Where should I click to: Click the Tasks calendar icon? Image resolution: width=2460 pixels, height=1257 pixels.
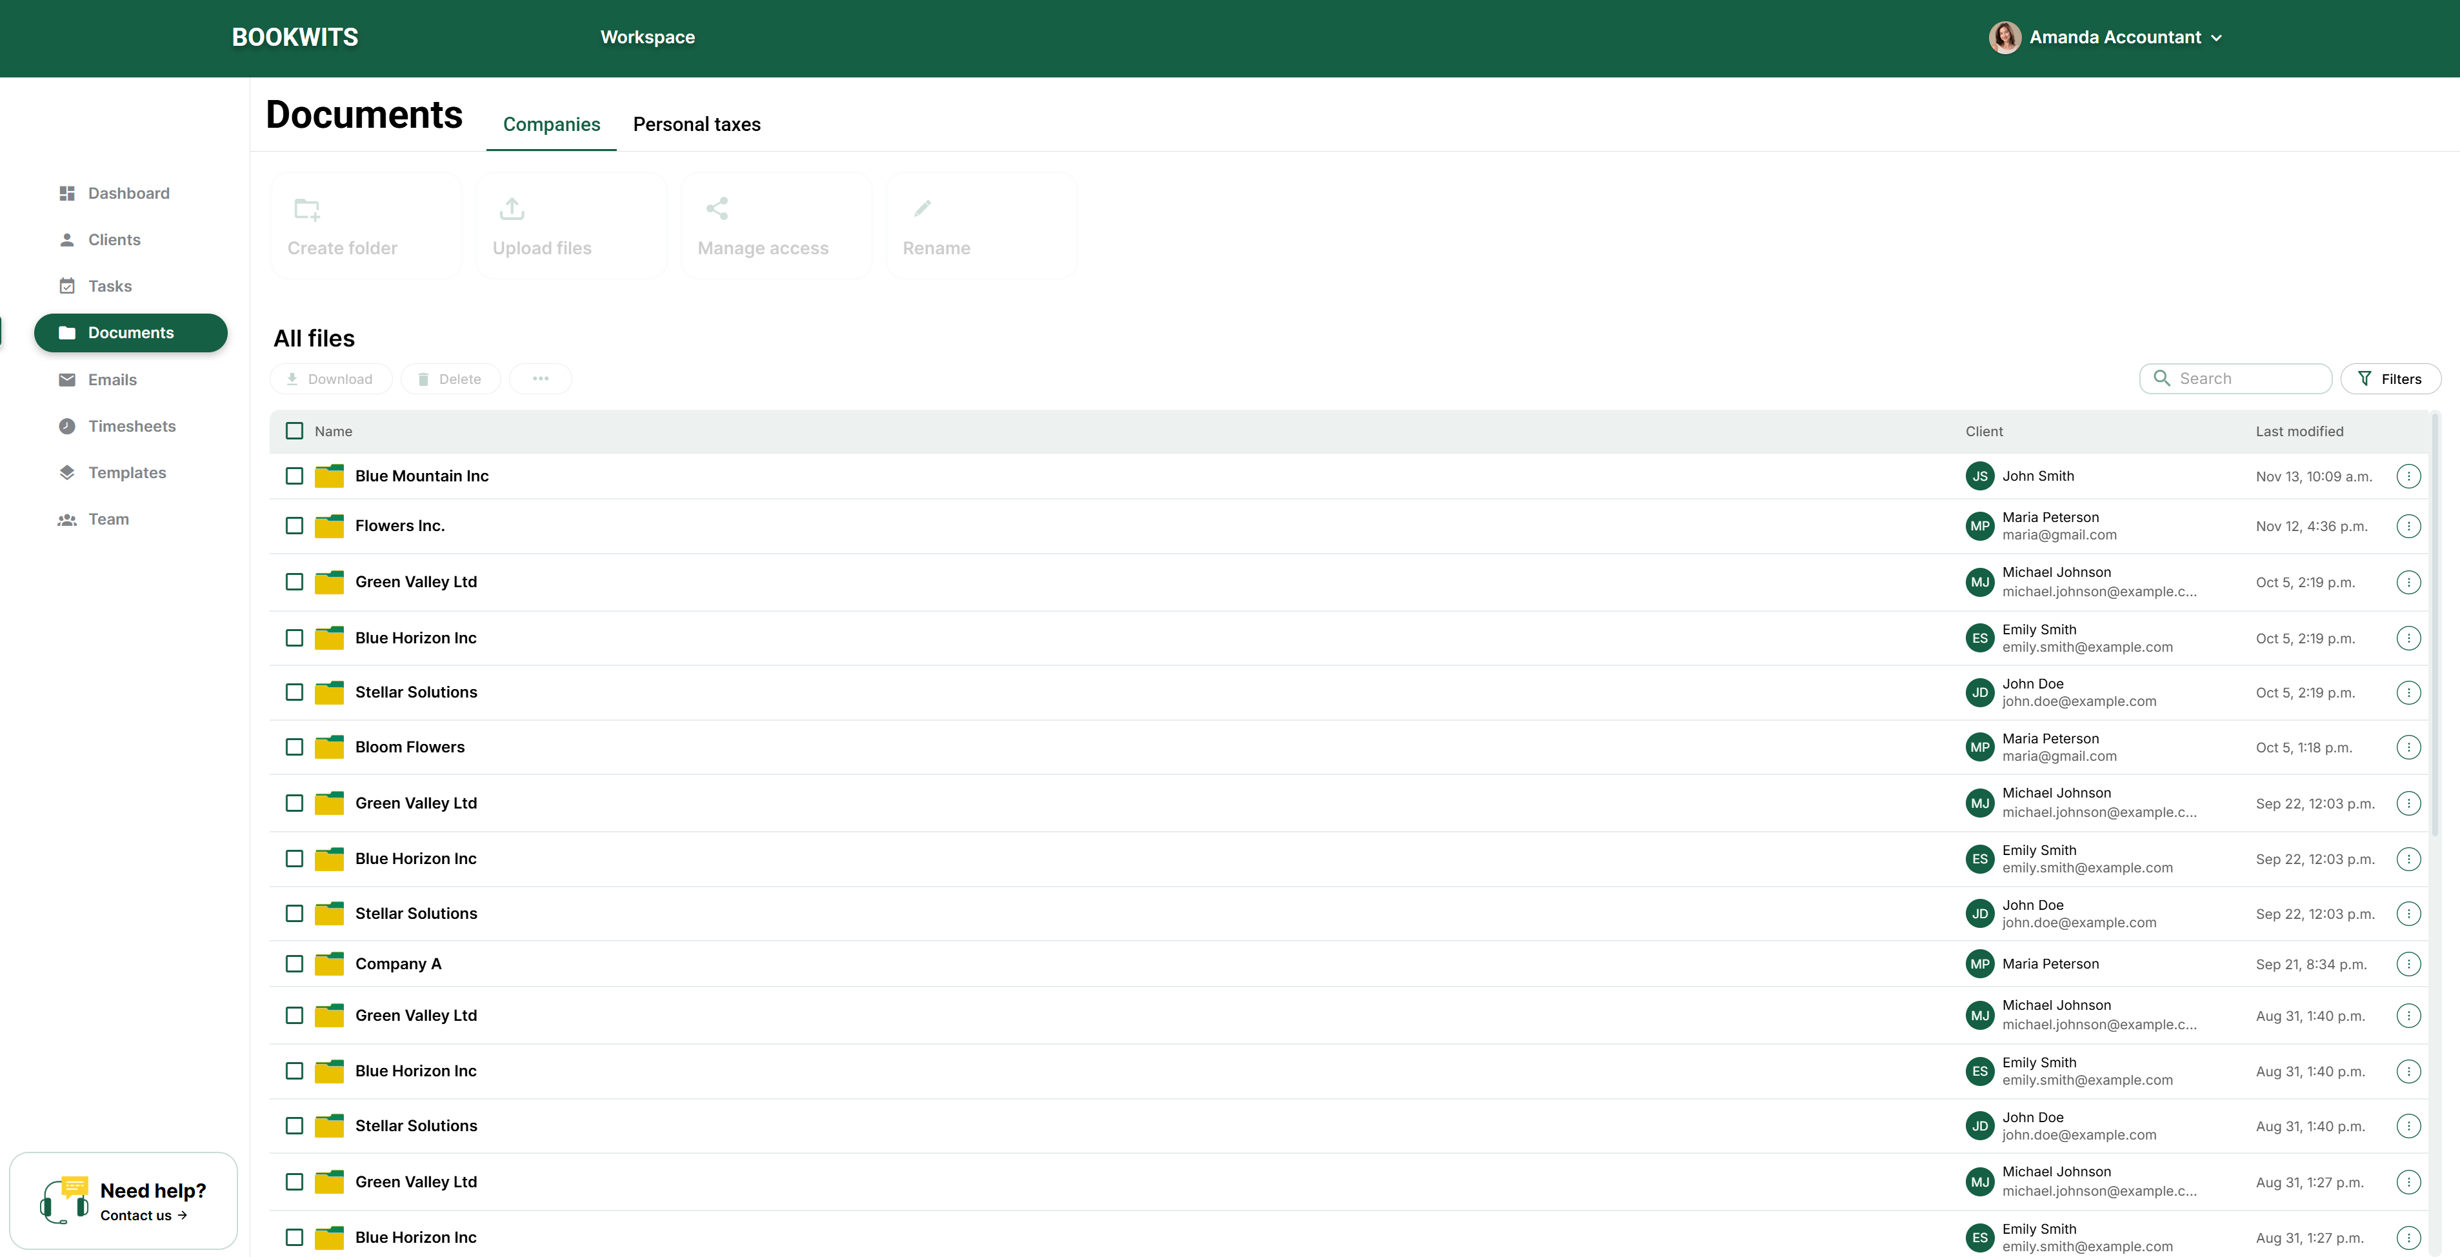coord(67,287)
